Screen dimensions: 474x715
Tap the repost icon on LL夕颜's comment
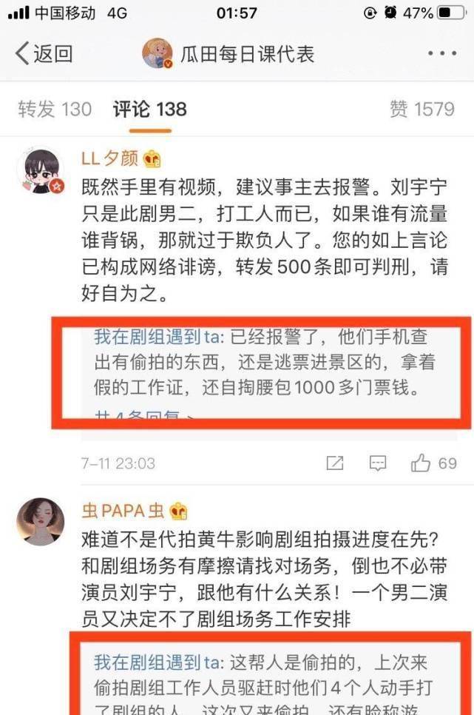click(x=335, y=463)
